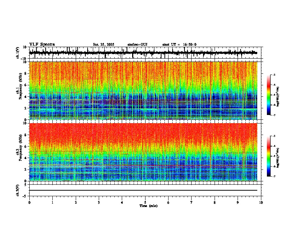Click the ch.1 "Frequency (kHz)" axis label
Image resolution: width=294 pixels, height=227 pixels.
tap(21, 86)
